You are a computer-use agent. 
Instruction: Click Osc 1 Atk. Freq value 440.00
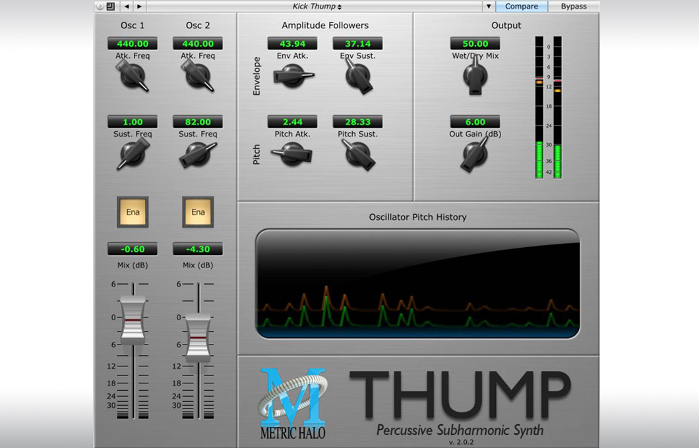pos(133,43)
